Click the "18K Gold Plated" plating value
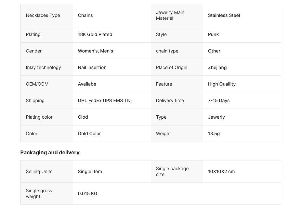Image resolution: width=288 pixels, height=211 pixels. (95, 34)
